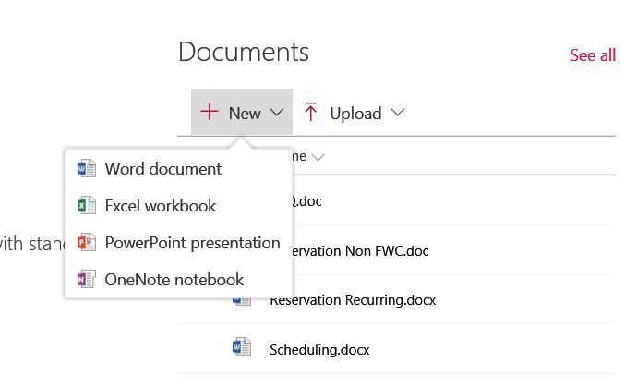Choose Word document from the New menu
Viewport: 637px width, 386px height.
[x=163, y=169]
